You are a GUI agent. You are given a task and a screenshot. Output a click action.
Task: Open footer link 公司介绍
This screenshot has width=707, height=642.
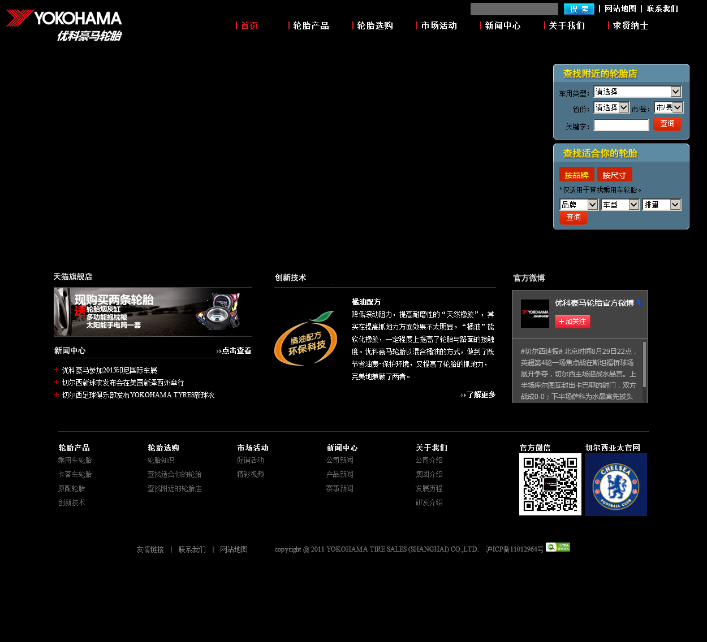click(429, 460)
